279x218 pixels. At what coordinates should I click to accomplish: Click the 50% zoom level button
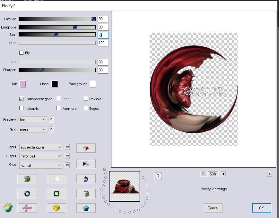coord(213,174)
